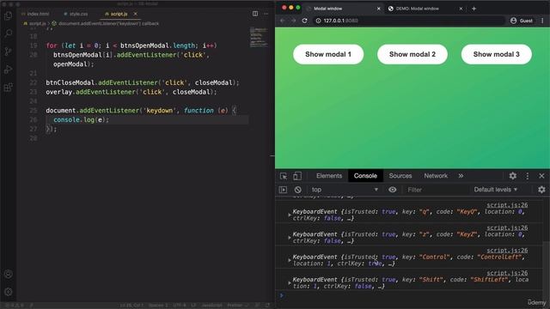
Task: Open the Accounts icon in VS Code
Action: pyautogui.click(x=8, y=274)
